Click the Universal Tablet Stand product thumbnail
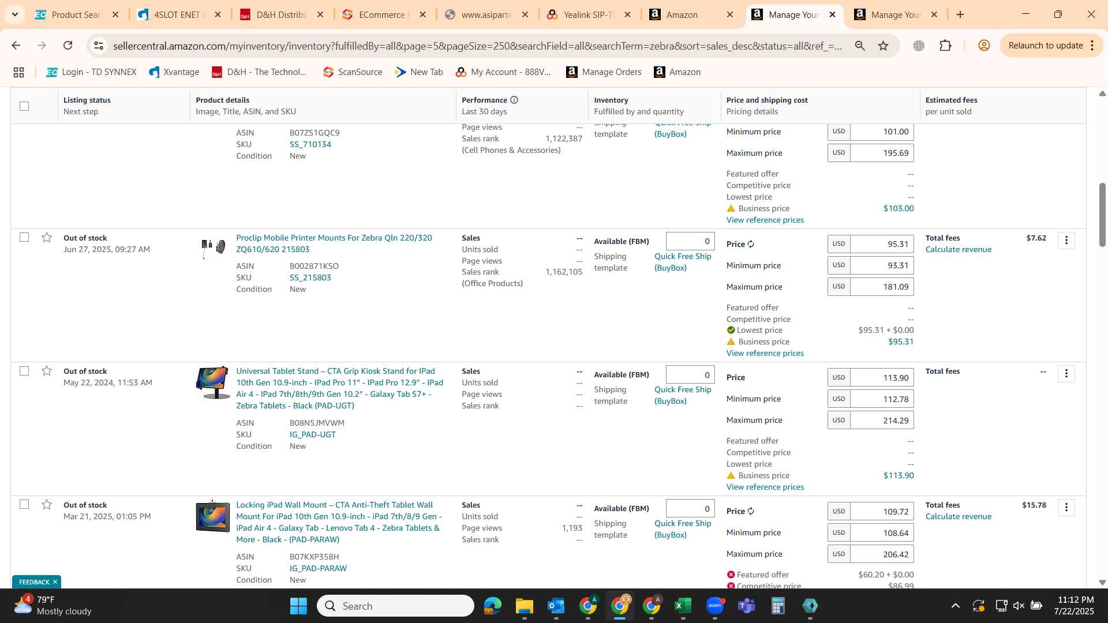1108x623 pixels. [x=213, y=383]
